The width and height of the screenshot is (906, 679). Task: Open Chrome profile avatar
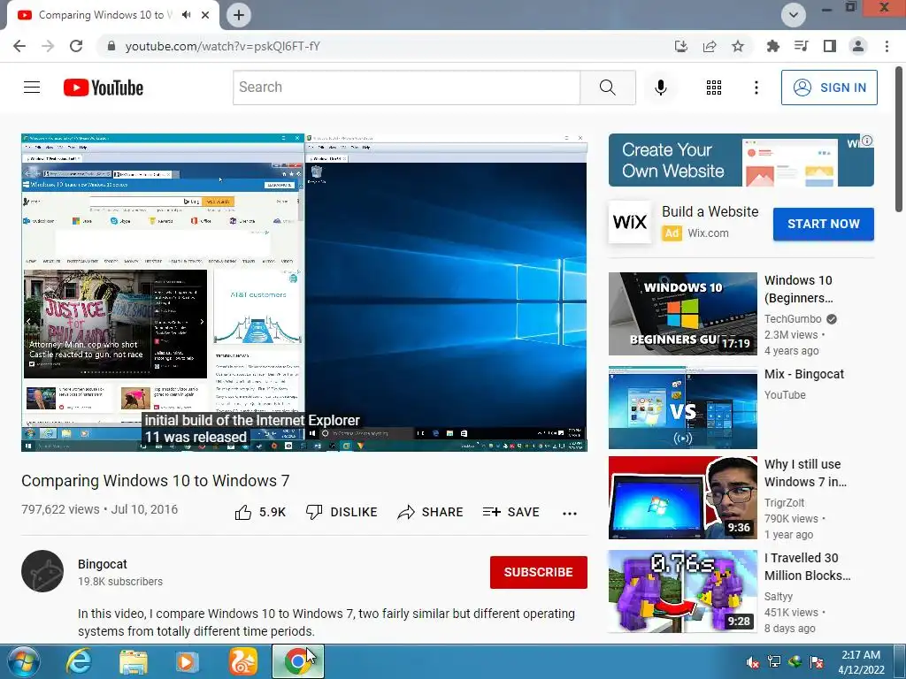(x=858, y=46)
